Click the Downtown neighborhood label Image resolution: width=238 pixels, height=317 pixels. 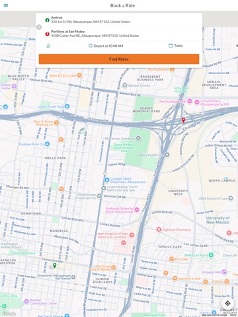(31, 213)
